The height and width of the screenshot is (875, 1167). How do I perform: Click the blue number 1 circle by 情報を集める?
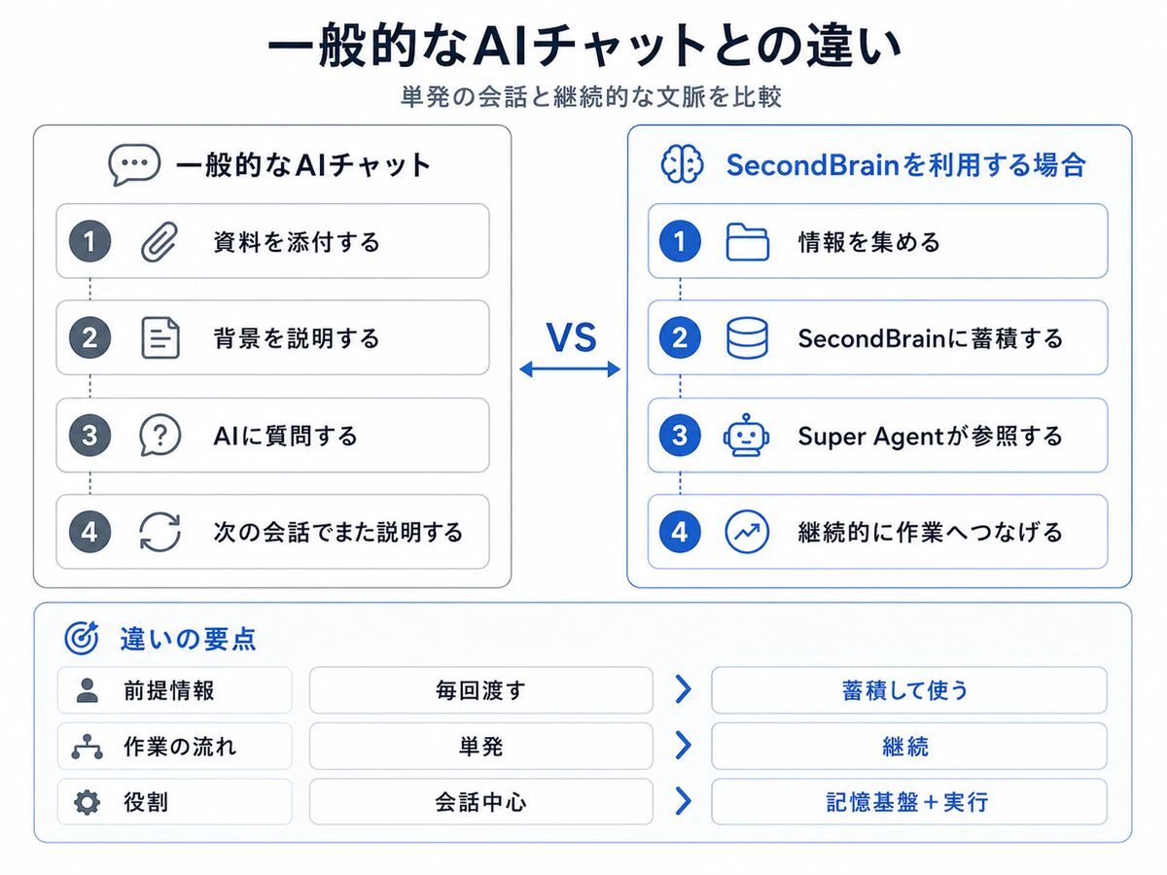click(680, 241)
